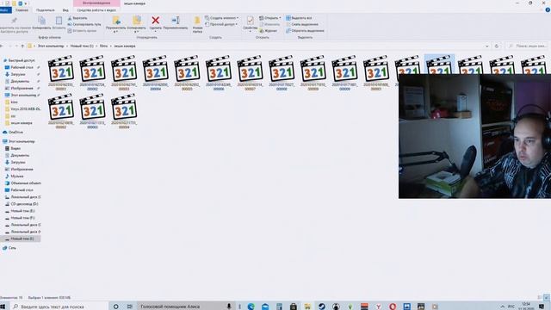551x310 pixels.
Task: Click the pink Playback (Воспроизведение) tab header
Action: 96,3
